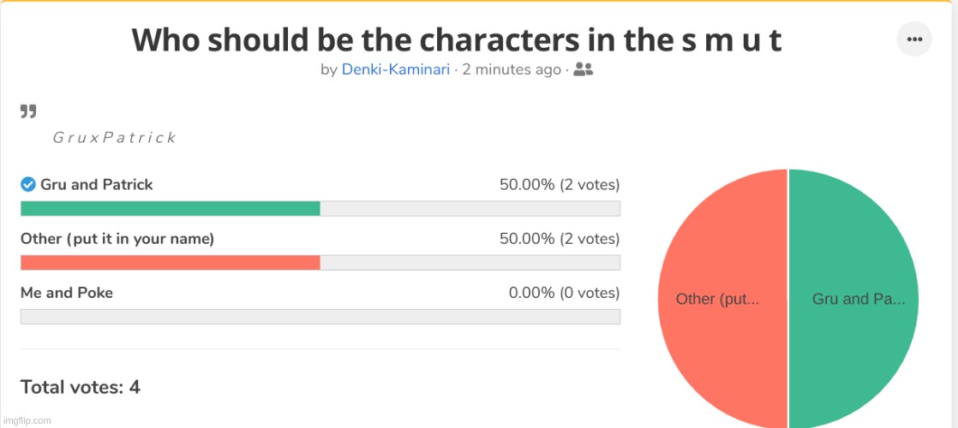Choose 'Other (put it in your name)' option
This screenshot has width=958, height=428.
(x=117, y=239)
